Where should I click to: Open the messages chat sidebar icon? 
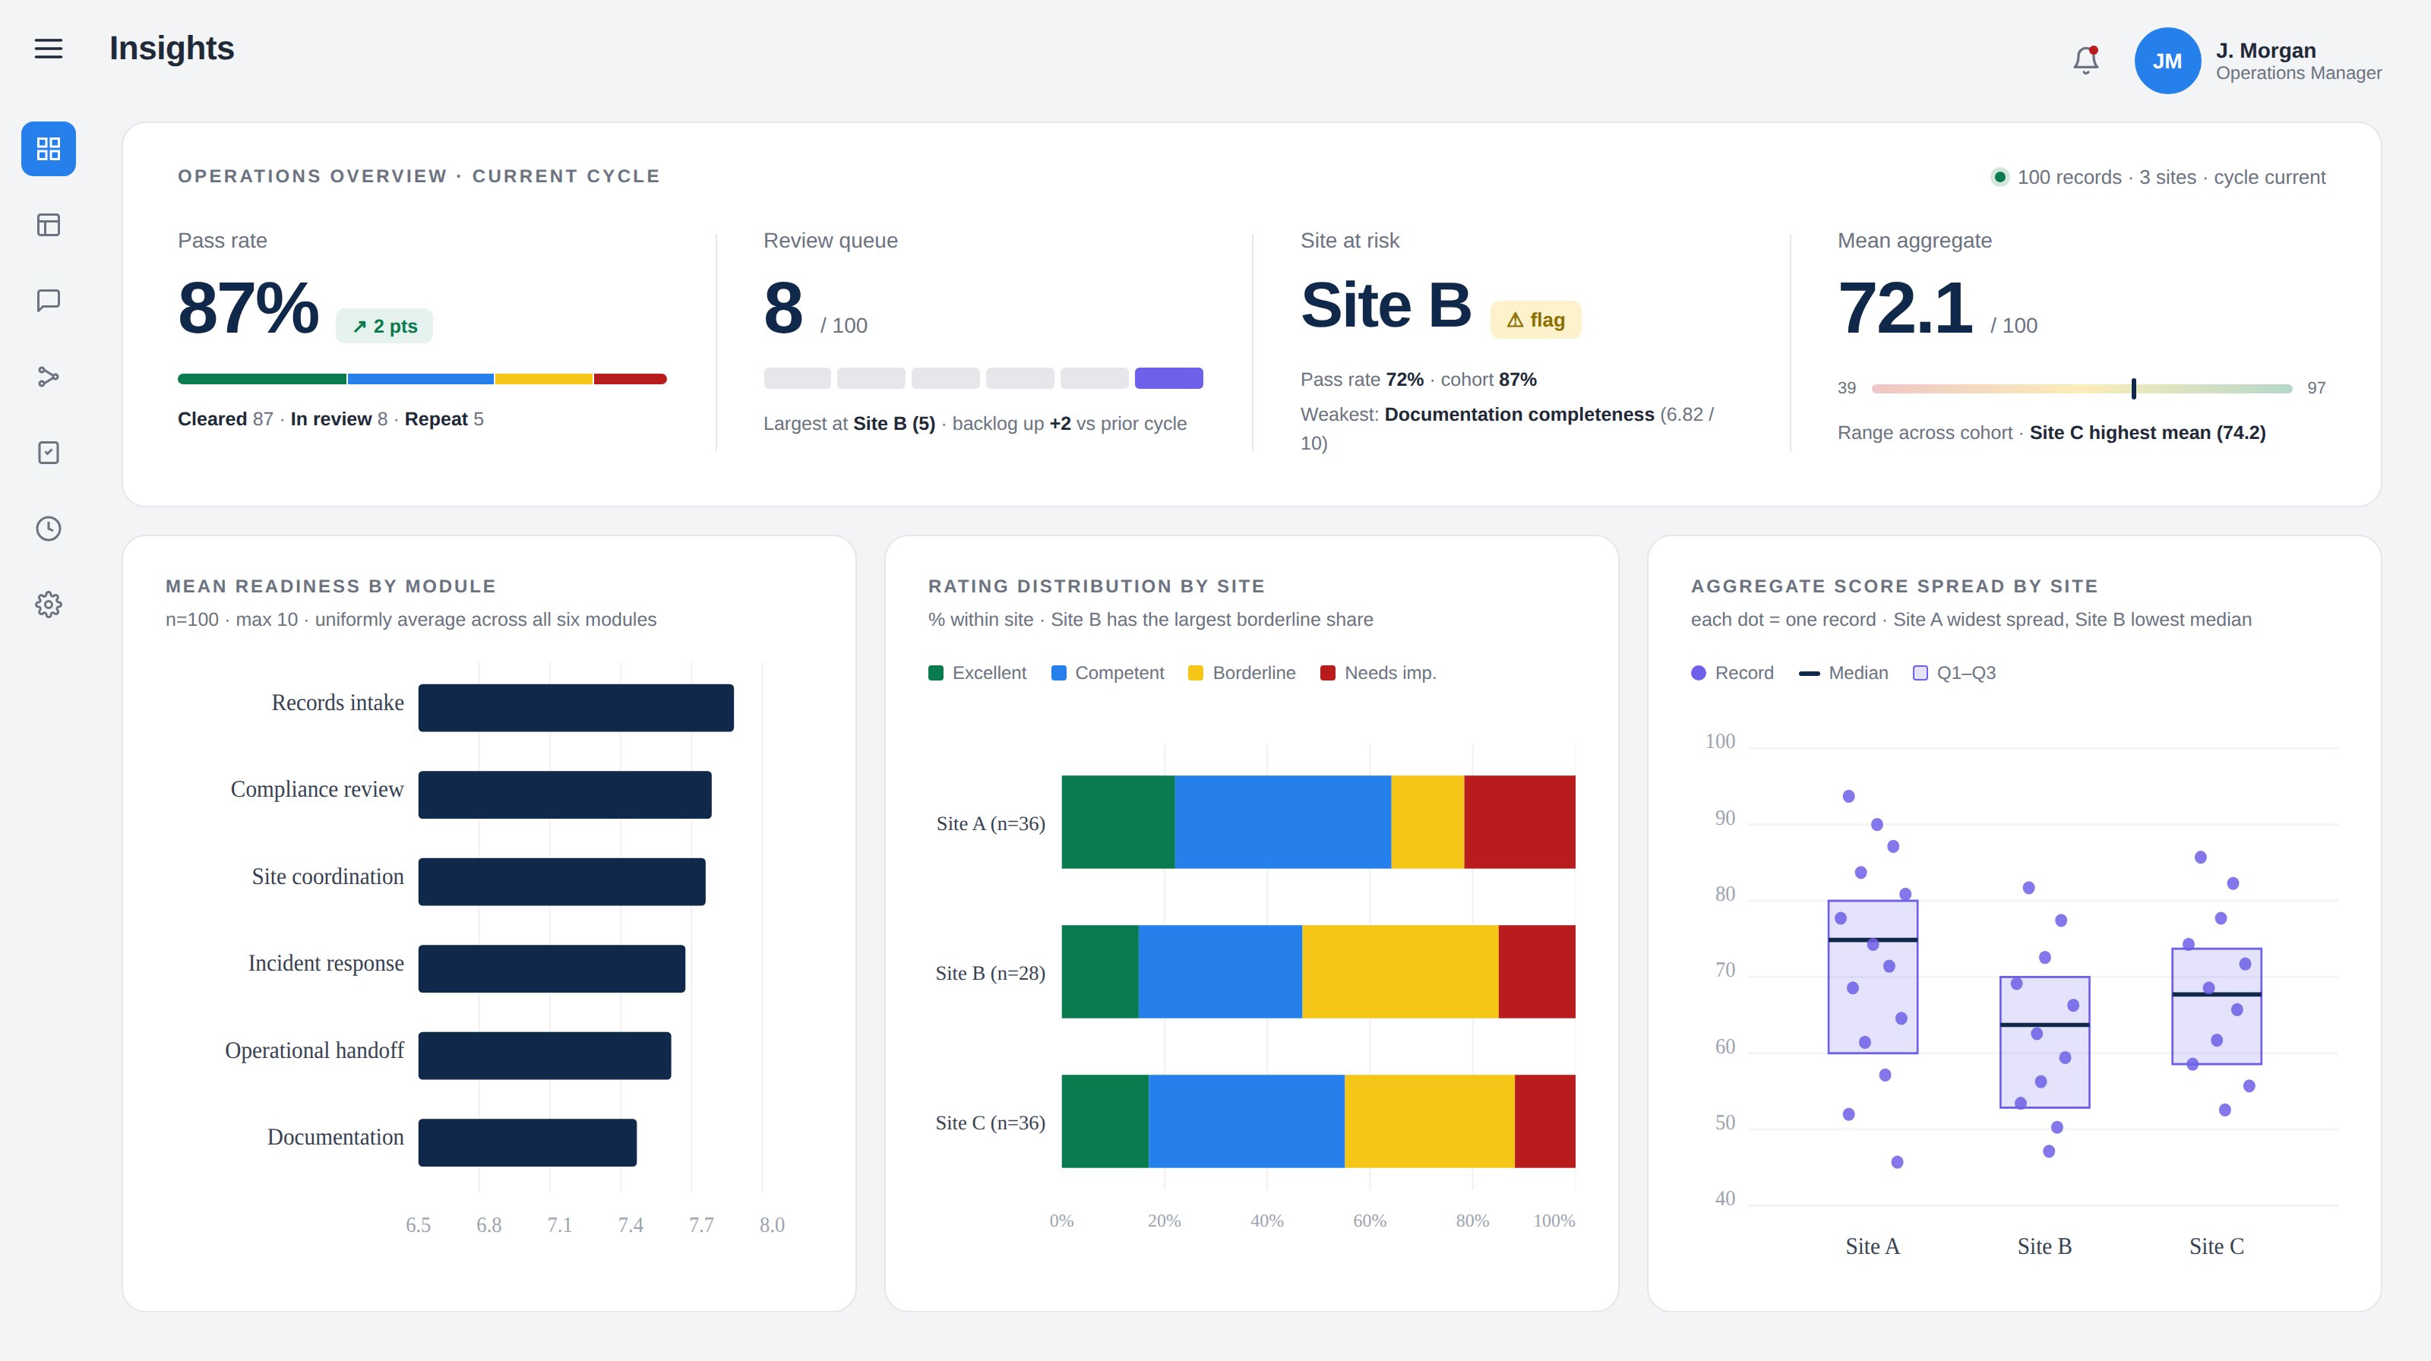[48, 301]
